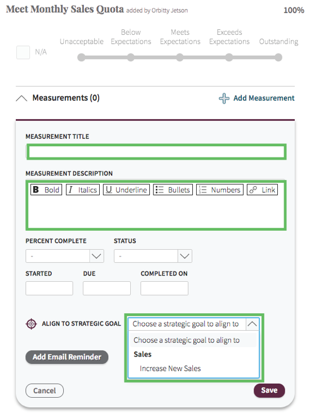Image resolution: width=310 pixels, height=414 pixels.
Task: Set rating slider to Meets Expectations
Action: [180, 57]
